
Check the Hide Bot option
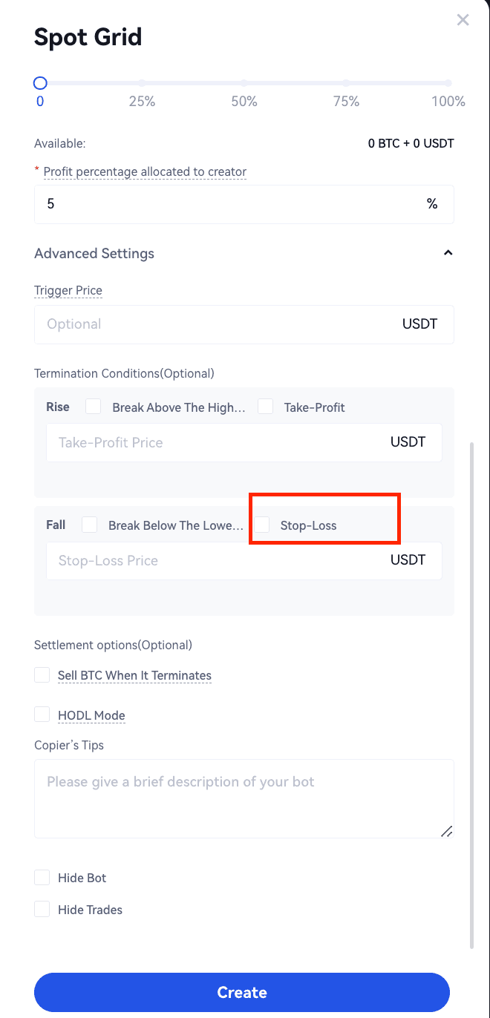coord(42,878)
